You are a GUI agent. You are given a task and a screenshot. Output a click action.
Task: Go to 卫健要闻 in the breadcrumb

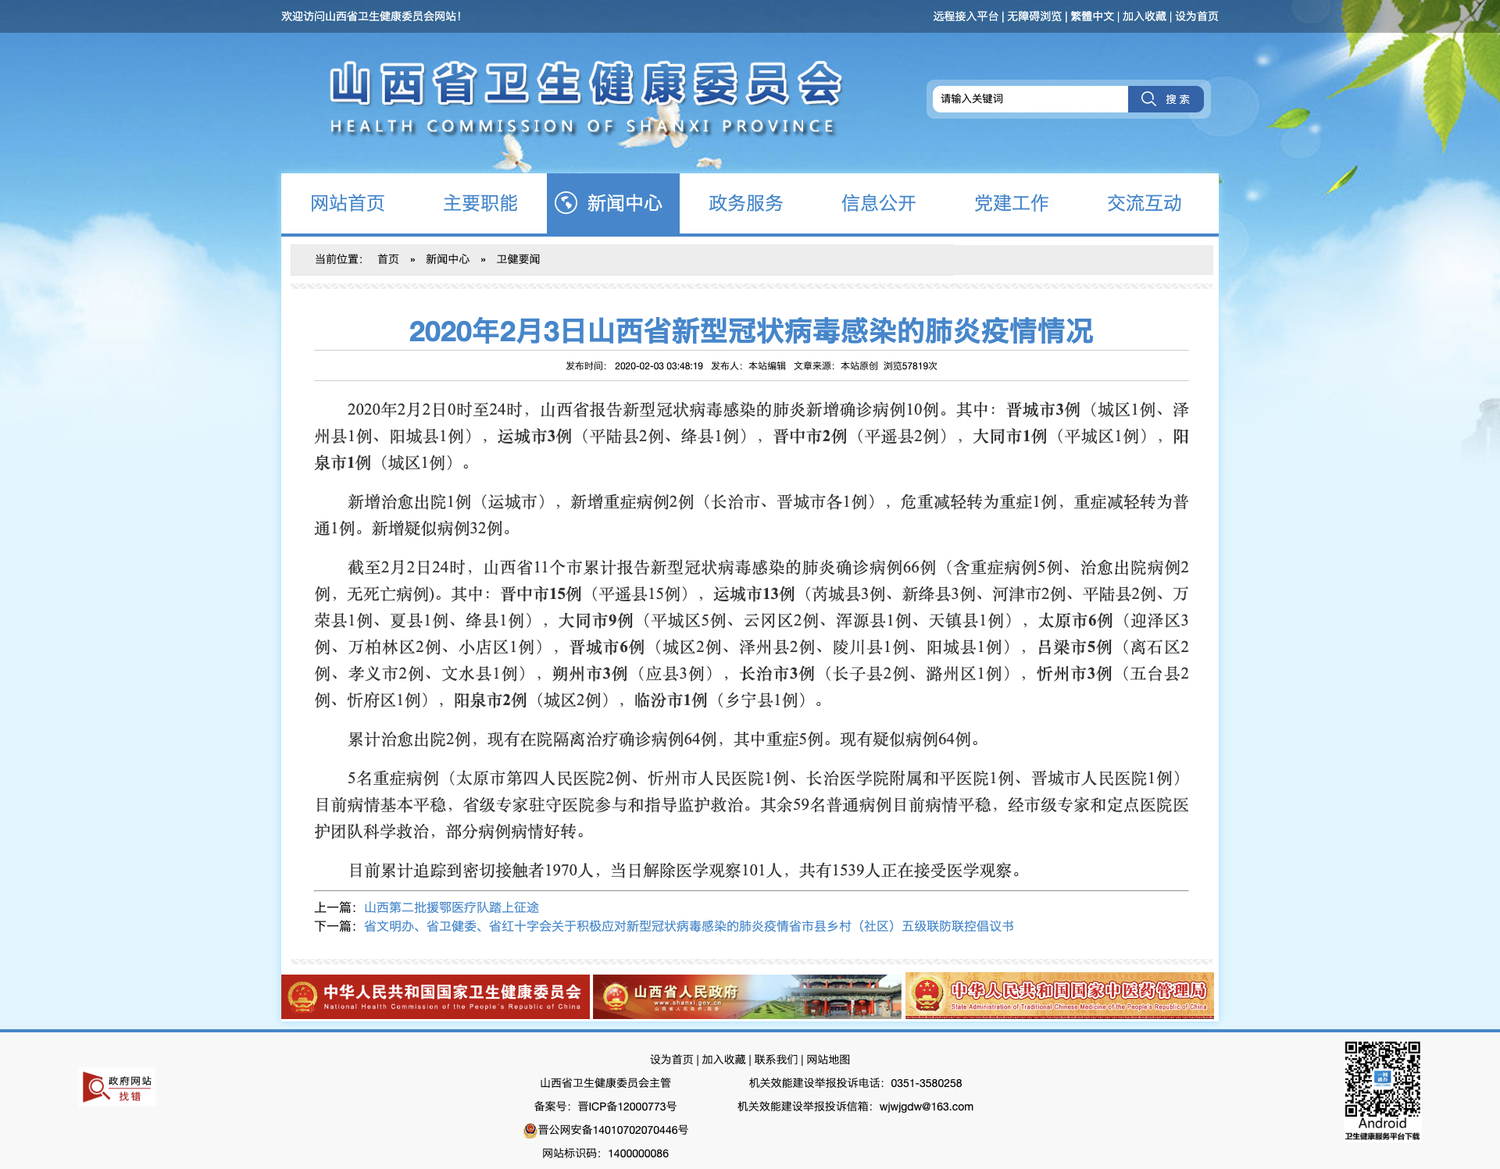pyautogui.click(x=518, y=259)
